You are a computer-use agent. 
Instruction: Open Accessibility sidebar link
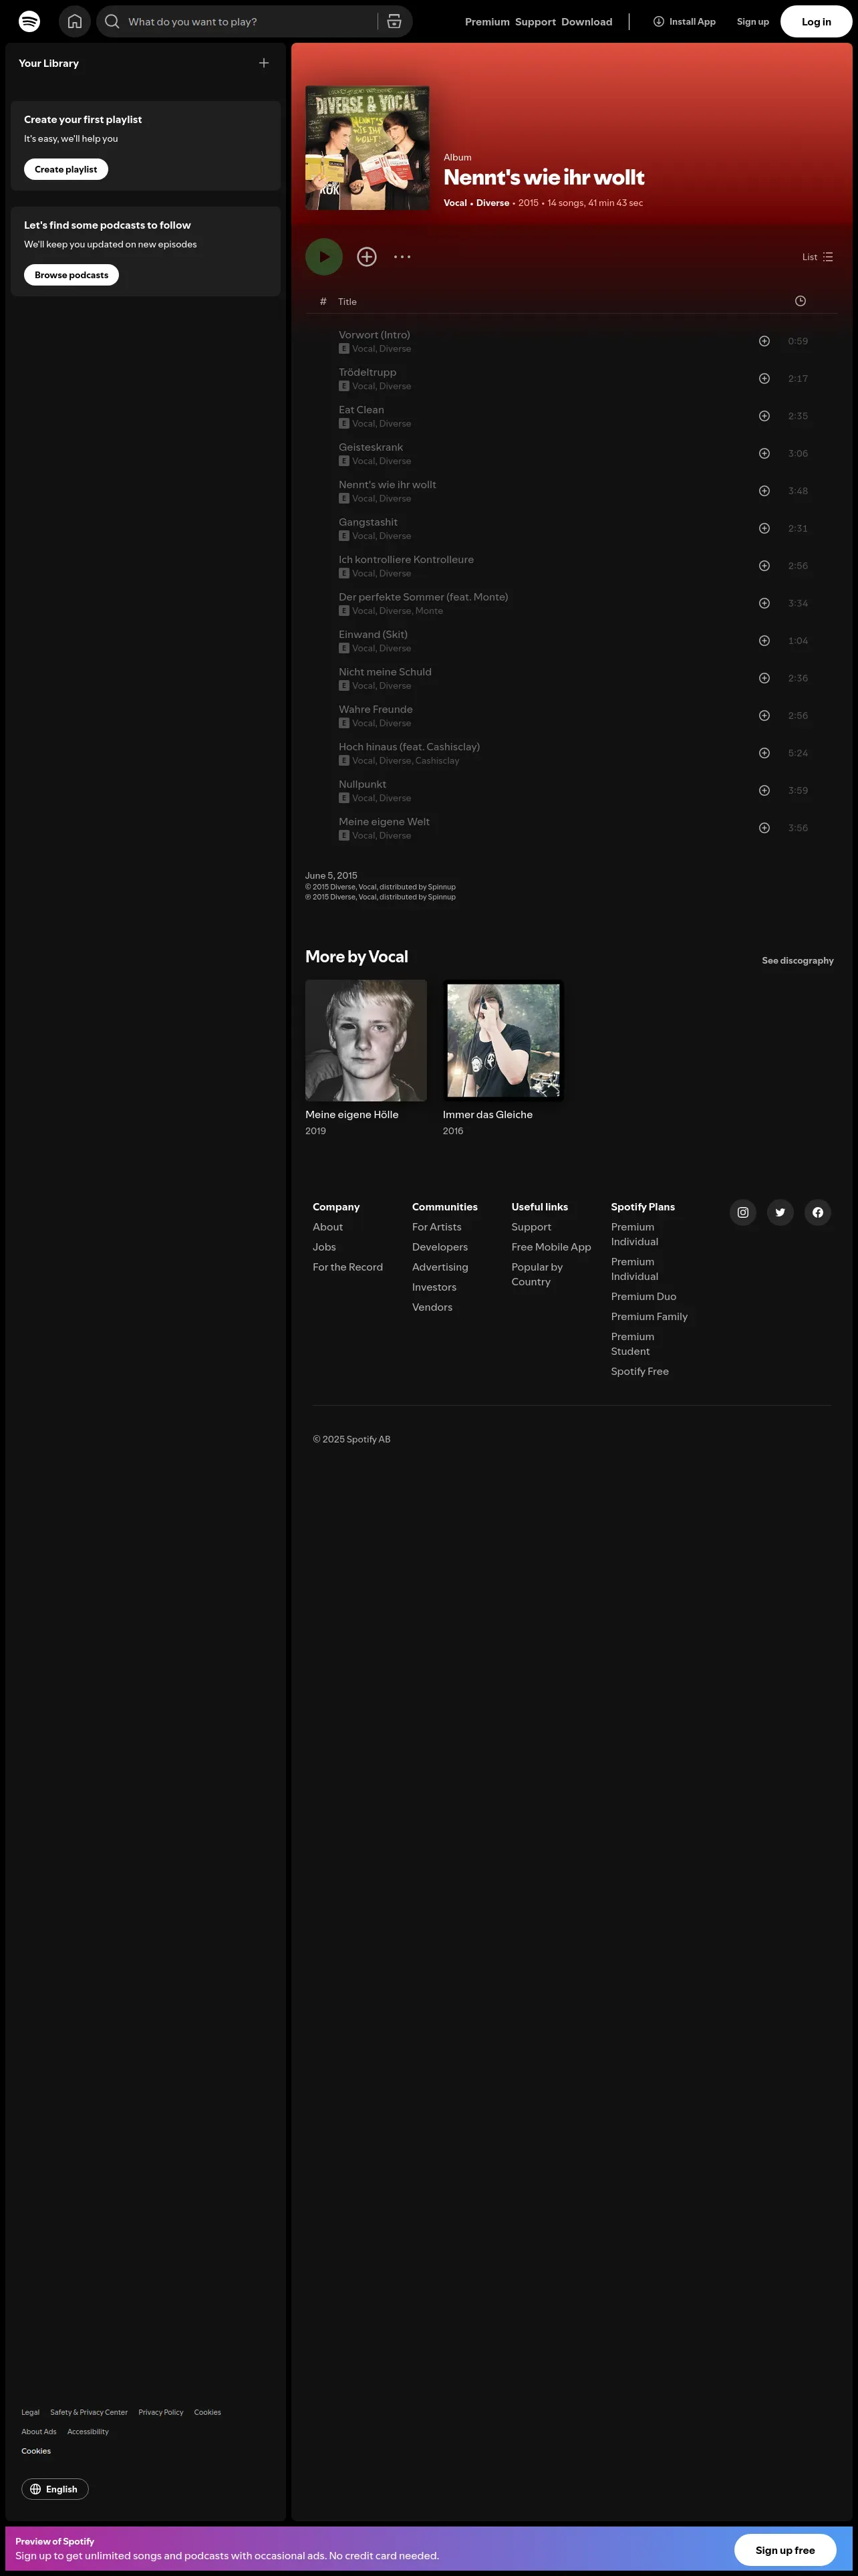click(88, 2431)
